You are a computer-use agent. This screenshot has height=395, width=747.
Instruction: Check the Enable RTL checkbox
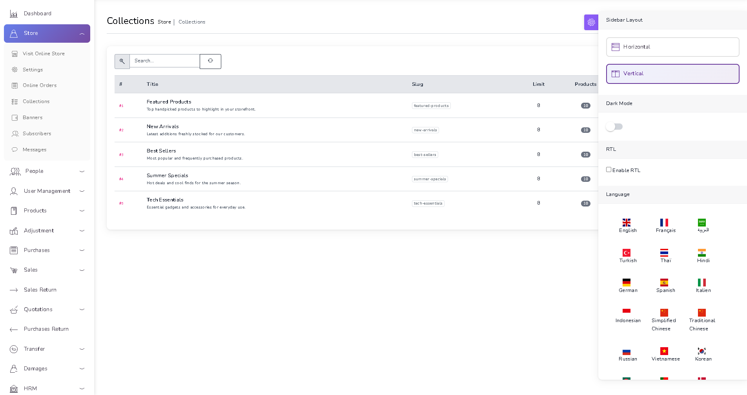click(609, 169)
